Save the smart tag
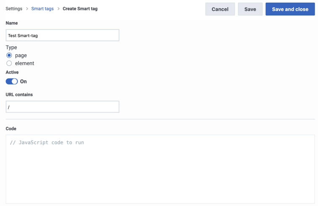Screen dimensions: 318x206 click(250, 9)
